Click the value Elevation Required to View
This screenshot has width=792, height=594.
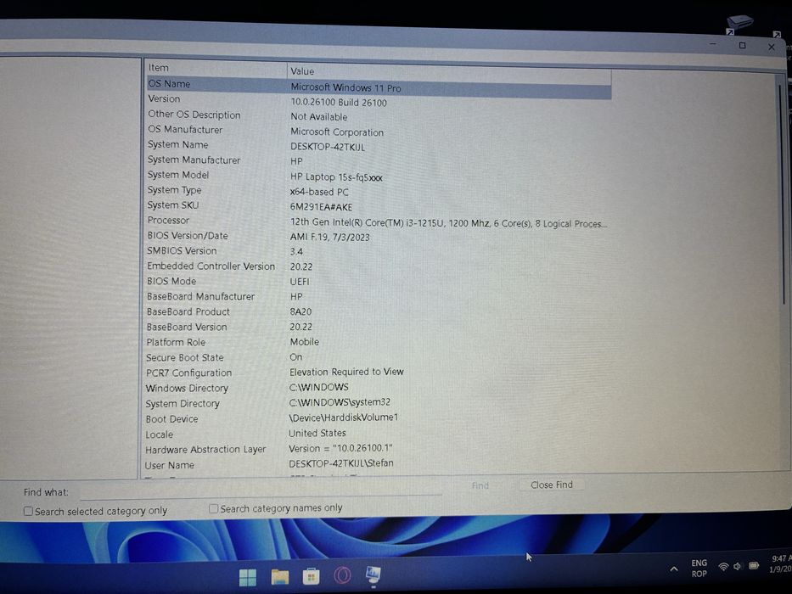pyautogui.click(x=346, y=372)
